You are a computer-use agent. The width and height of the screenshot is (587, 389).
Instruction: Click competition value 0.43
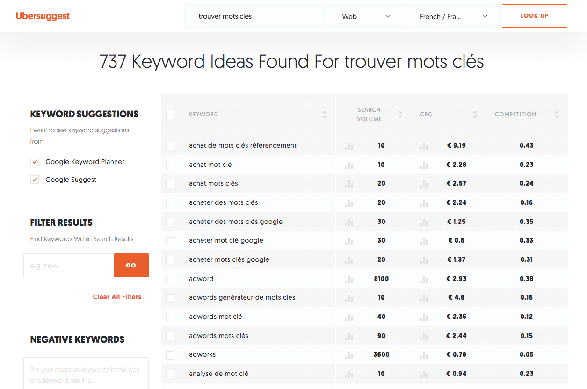click(x=527, y=145)
